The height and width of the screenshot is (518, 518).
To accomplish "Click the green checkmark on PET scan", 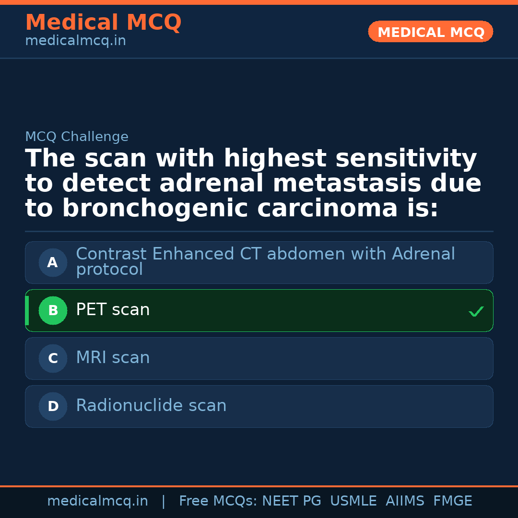I will [x=476, y=312].
